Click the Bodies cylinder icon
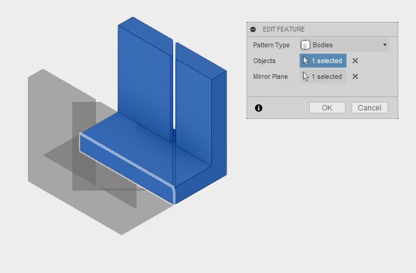 coord(305,45)
